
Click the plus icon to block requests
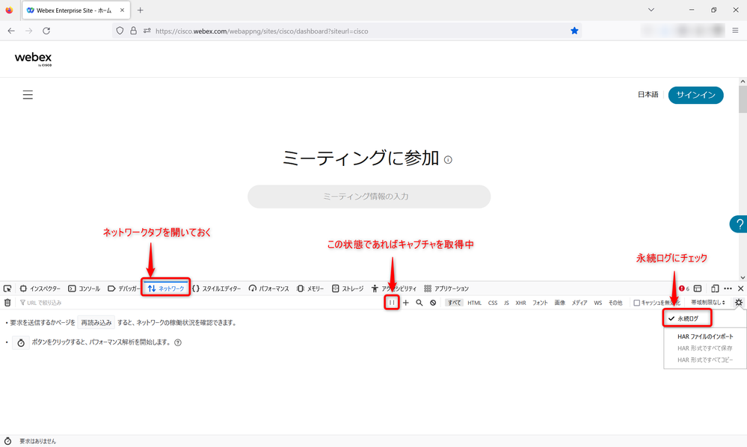(406, 303)
